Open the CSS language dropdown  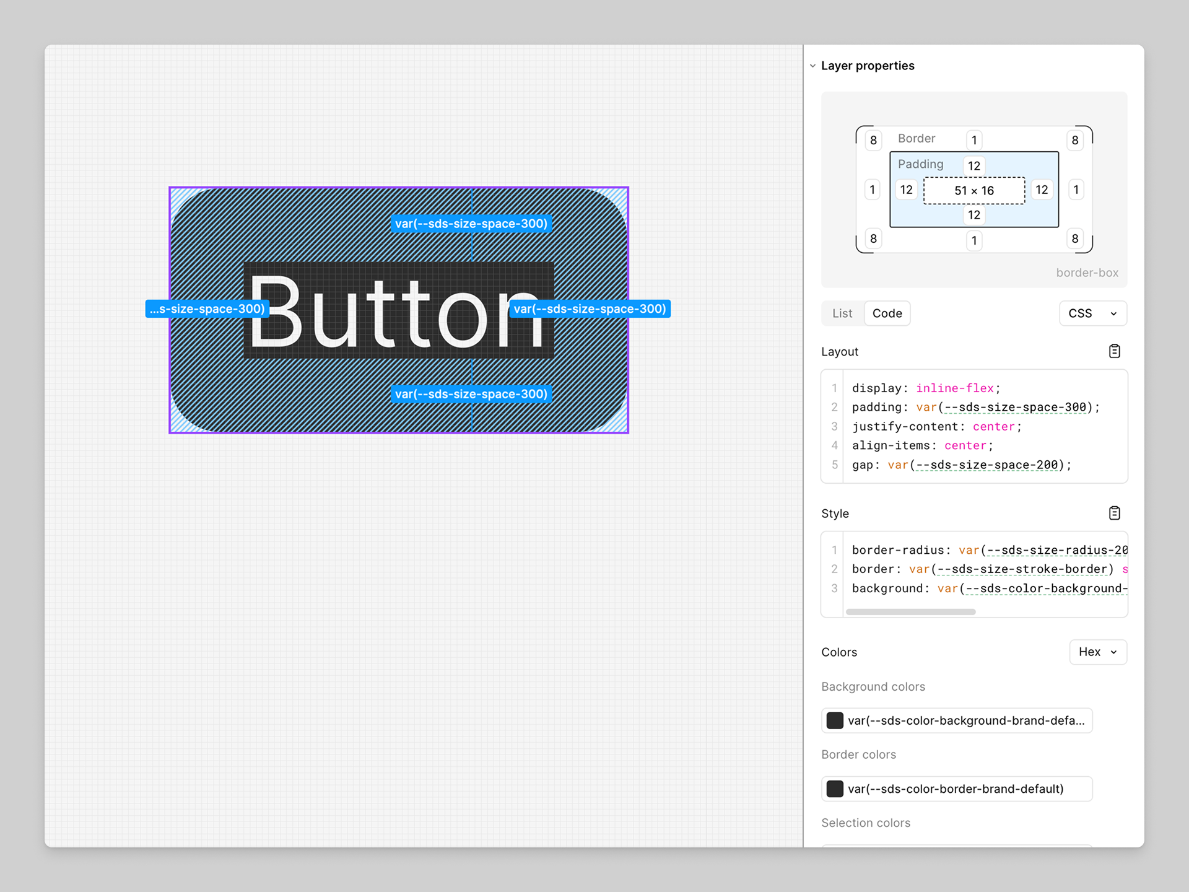(1092, 313)
